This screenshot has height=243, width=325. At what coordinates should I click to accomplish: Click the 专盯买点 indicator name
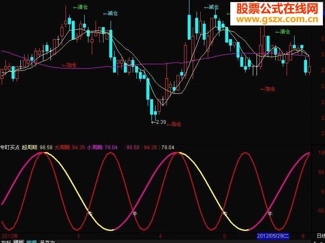(10, 148)
